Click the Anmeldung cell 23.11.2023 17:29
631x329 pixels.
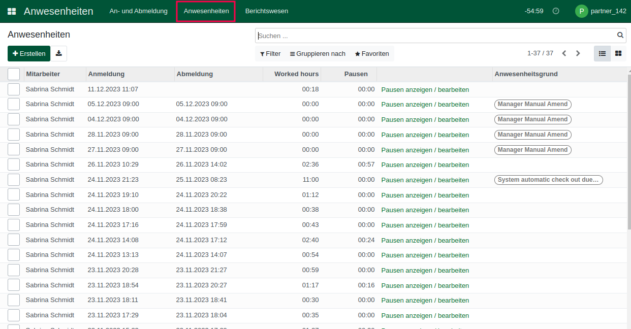(x=113, y=315)
